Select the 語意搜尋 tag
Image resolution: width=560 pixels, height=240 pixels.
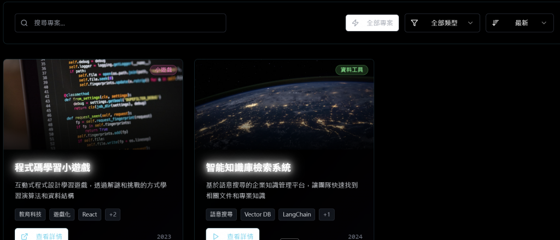tap(221, 215)
